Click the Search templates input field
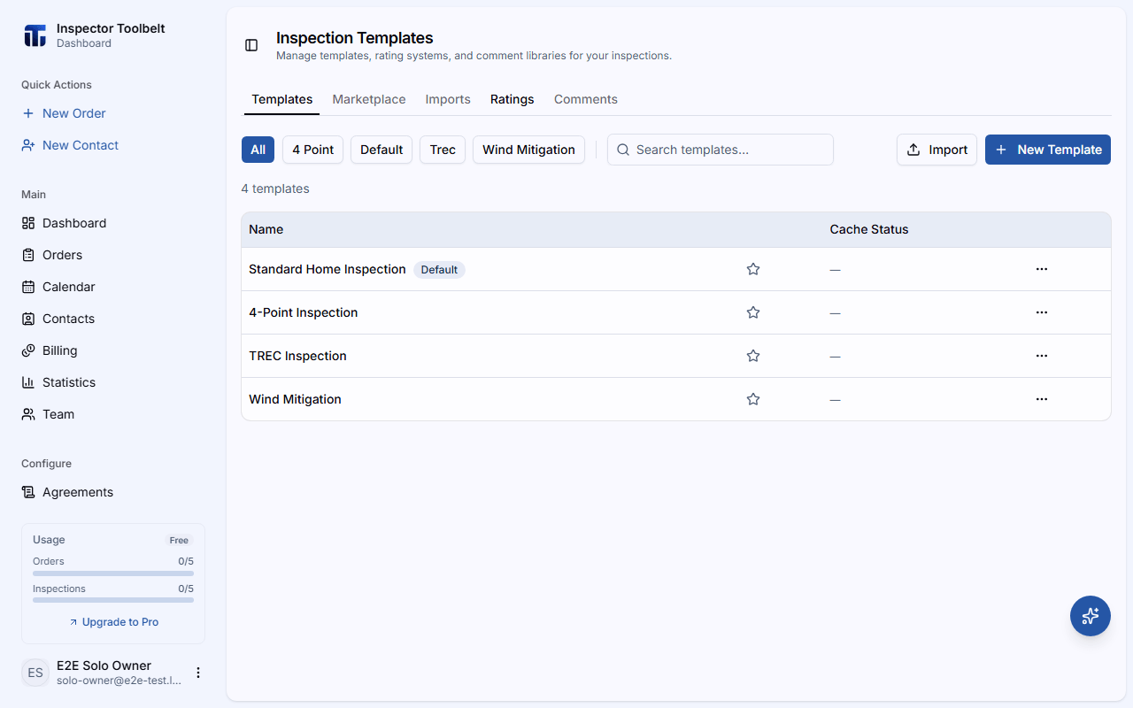Image resolution: width=1133 pixels, height=708 pixels. coord(721,150)
